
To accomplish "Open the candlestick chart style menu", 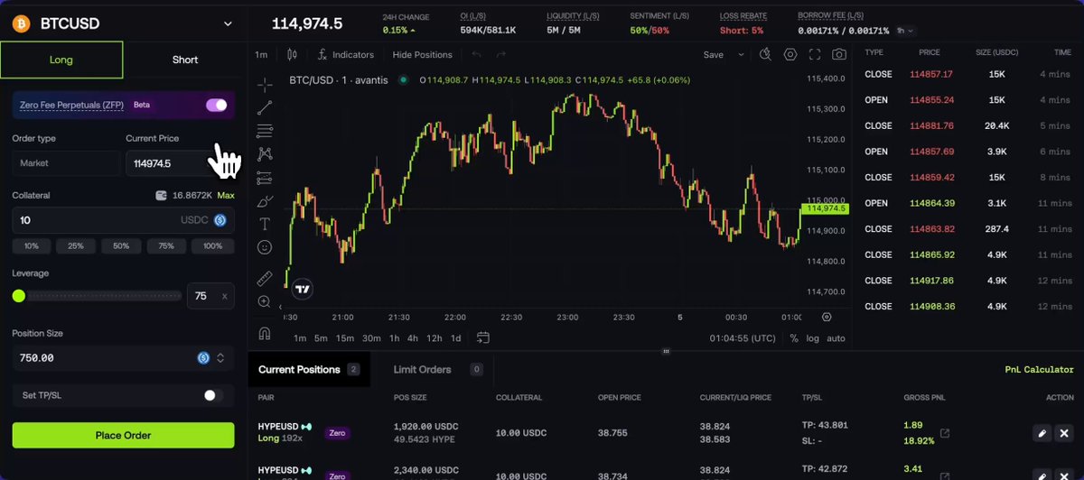I will pyautogui.click(x=292, y=54).
